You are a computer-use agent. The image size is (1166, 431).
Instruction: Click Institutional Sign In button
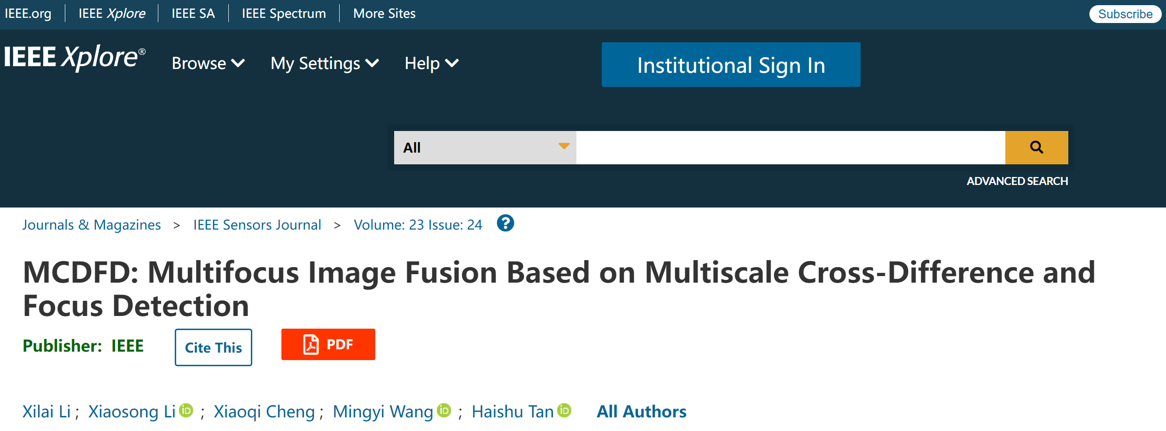point(731,65)
